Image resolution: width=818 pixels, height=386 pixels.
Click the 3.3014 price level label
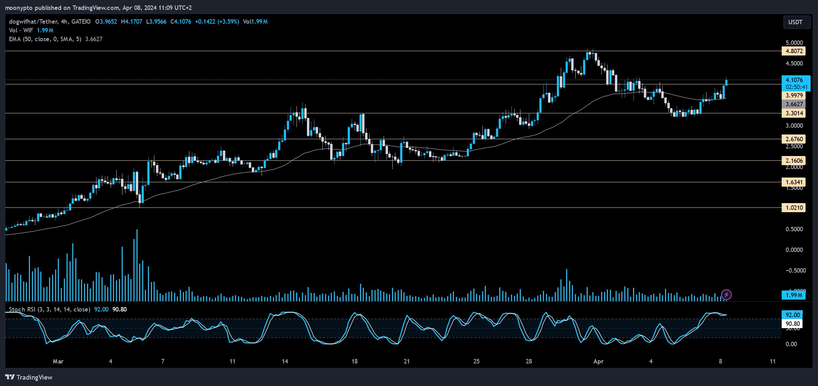pos(794,113)
